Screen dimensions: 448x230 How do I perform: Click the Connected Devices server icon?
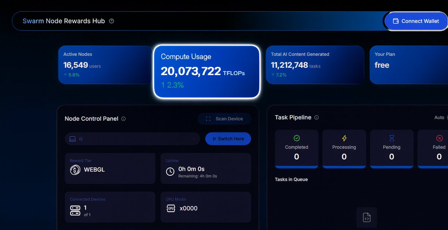75,211
